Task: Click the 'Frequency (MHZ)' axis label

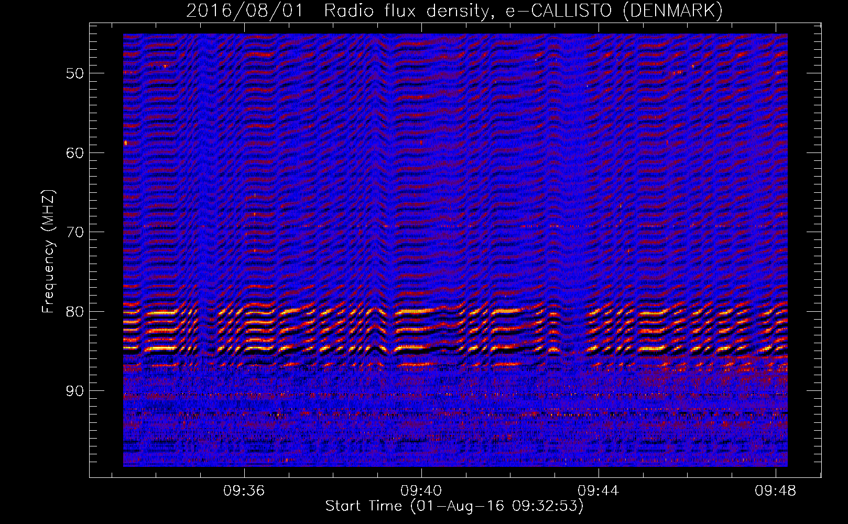Action: [x=48, y=252]
